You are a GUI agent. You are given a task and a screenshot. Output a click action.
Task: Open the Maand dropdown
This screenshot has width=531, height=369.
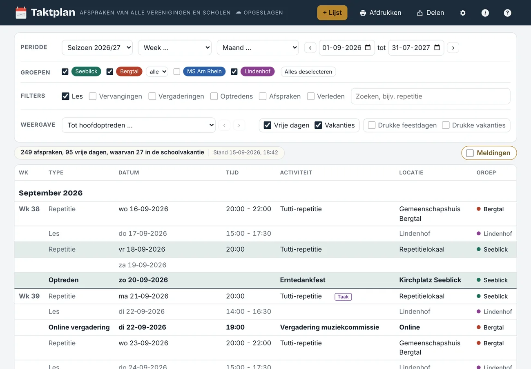tap(258, 48)
